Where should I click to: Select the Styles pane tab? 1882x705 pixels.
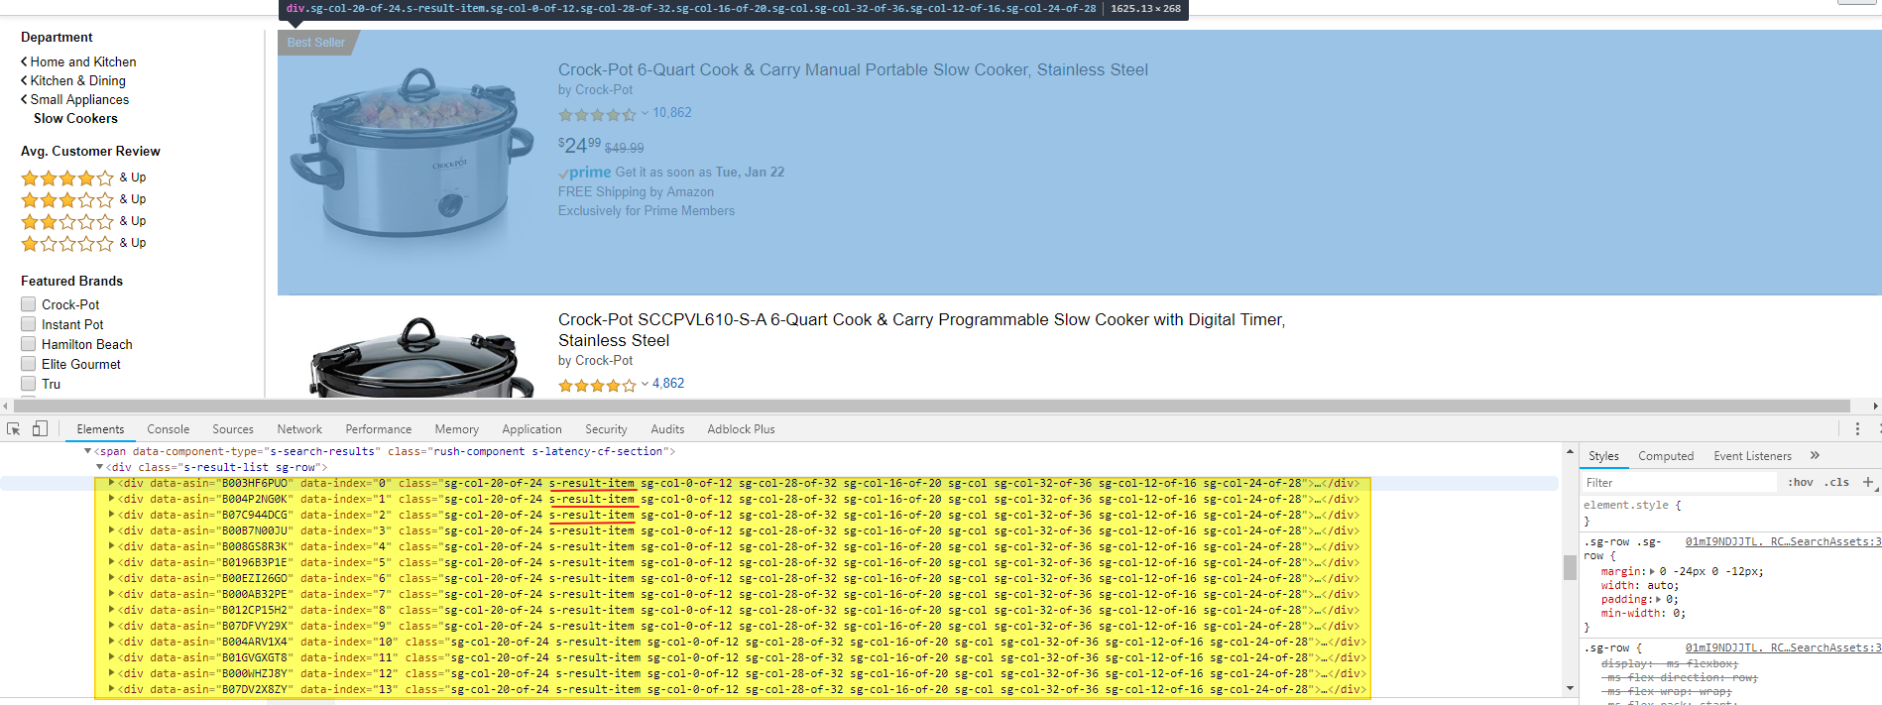point(1603,456)
